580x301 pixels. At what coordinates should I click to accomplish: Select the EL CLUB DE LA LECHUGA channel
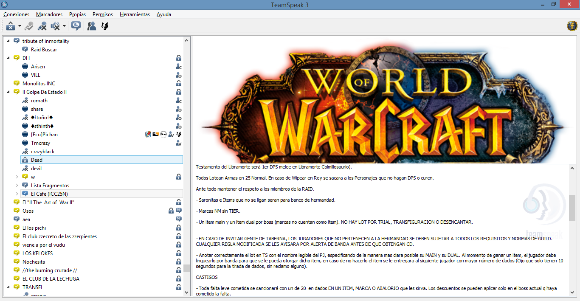51,279
